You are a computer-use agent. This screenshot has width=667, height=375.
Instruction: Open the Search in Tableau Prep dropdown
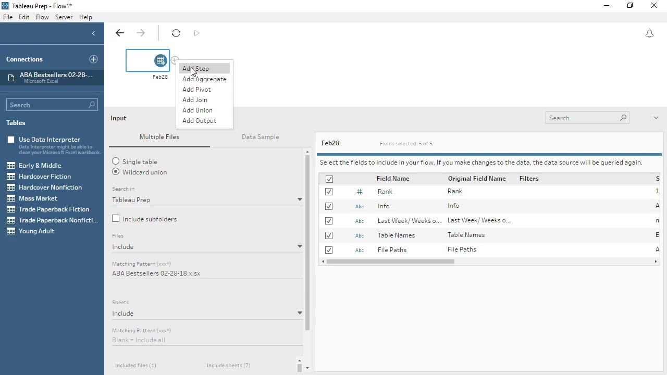(x=207, y=200)
